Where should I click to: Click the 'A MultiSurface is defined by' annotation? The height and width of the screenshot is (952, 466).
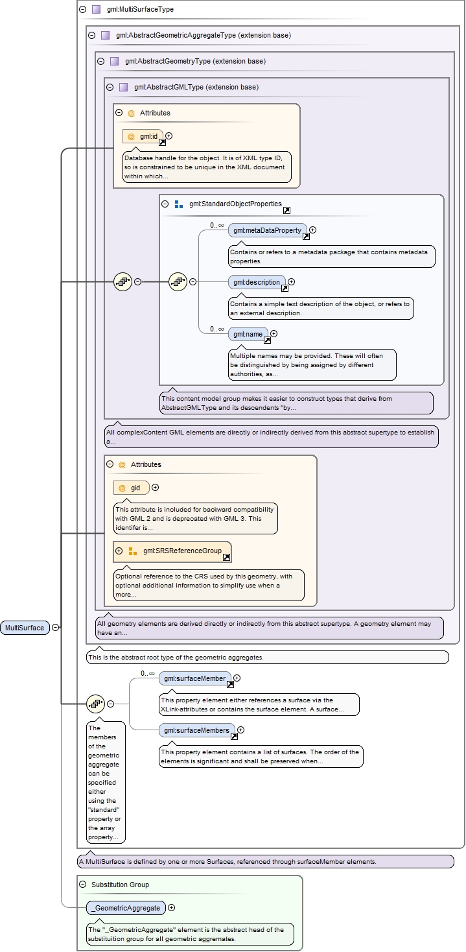(266, 862)
